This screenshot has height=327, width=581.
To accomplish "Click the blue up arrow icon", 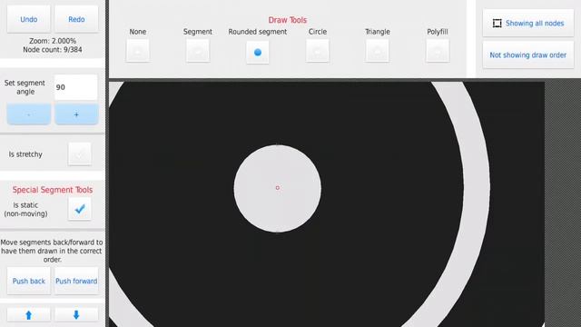I will pyautogui.click(x=28, y=315).
